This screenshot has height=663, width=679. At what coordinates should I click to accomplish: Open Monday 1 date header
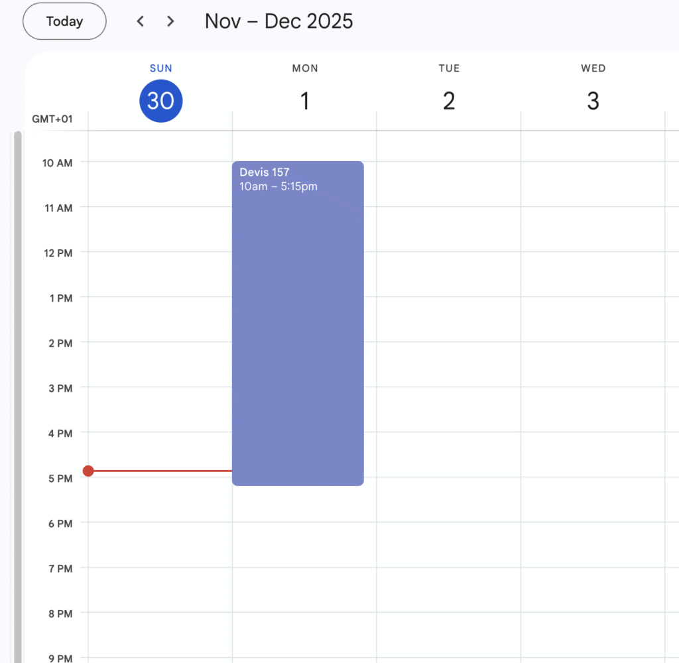[x=305, y=101]
